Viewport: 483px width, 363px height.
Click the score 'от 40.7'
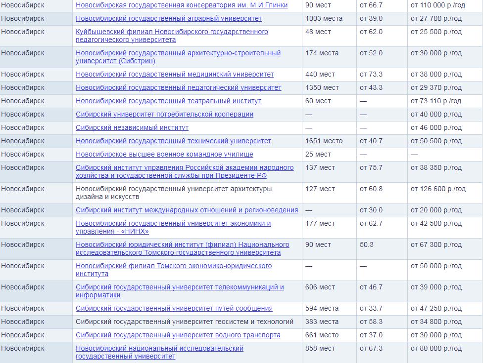371,141
